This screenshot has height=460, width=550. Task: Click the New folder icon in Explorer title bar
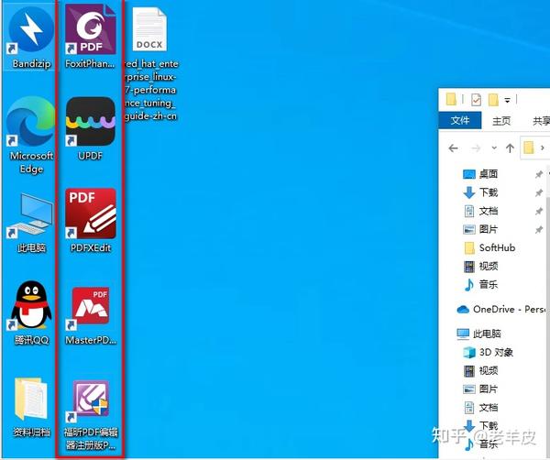(x=493, y=100)
